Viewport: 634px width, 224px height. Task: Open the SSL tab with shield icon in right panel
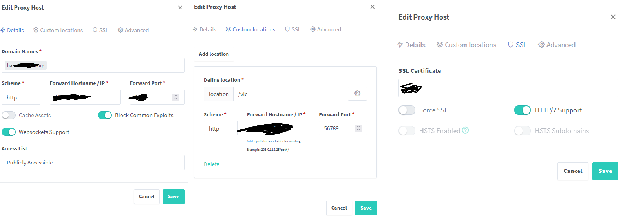(x=517, y=45)
